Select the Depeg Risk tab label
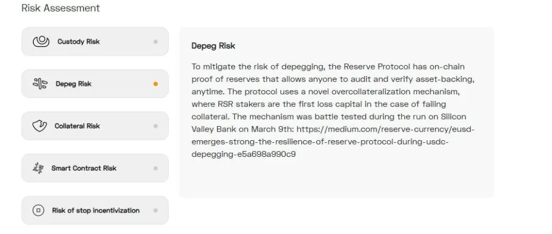552x234 pixels. coord(73,84)
